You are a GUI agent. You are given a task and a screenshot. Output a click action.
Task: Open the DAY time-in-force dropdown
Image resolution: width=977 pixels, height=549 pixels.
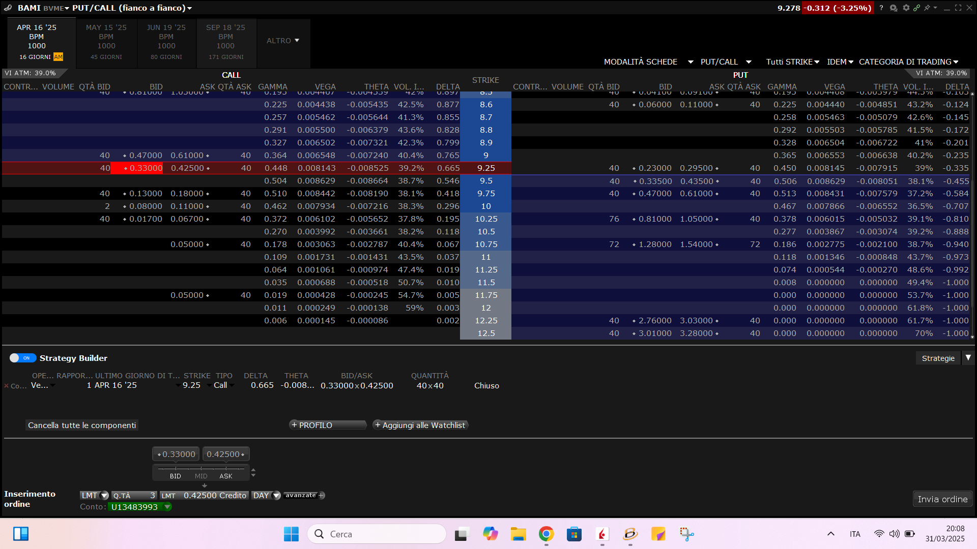click(266, 495)
